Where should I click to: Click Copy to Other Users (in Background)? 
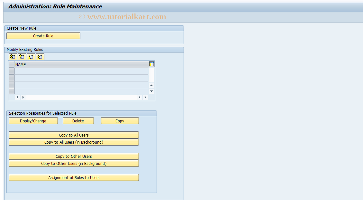tap(74, 163)
